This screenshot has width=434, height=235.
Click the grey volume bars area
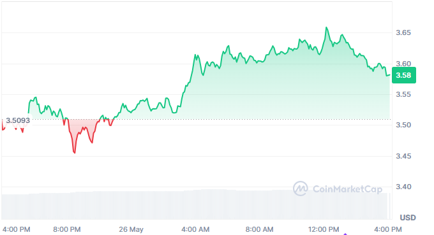point(195,204)
